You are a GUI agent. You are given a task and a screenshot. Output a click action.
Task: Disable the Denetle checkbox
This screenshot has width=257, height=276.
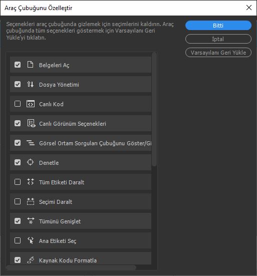point(18,162)
